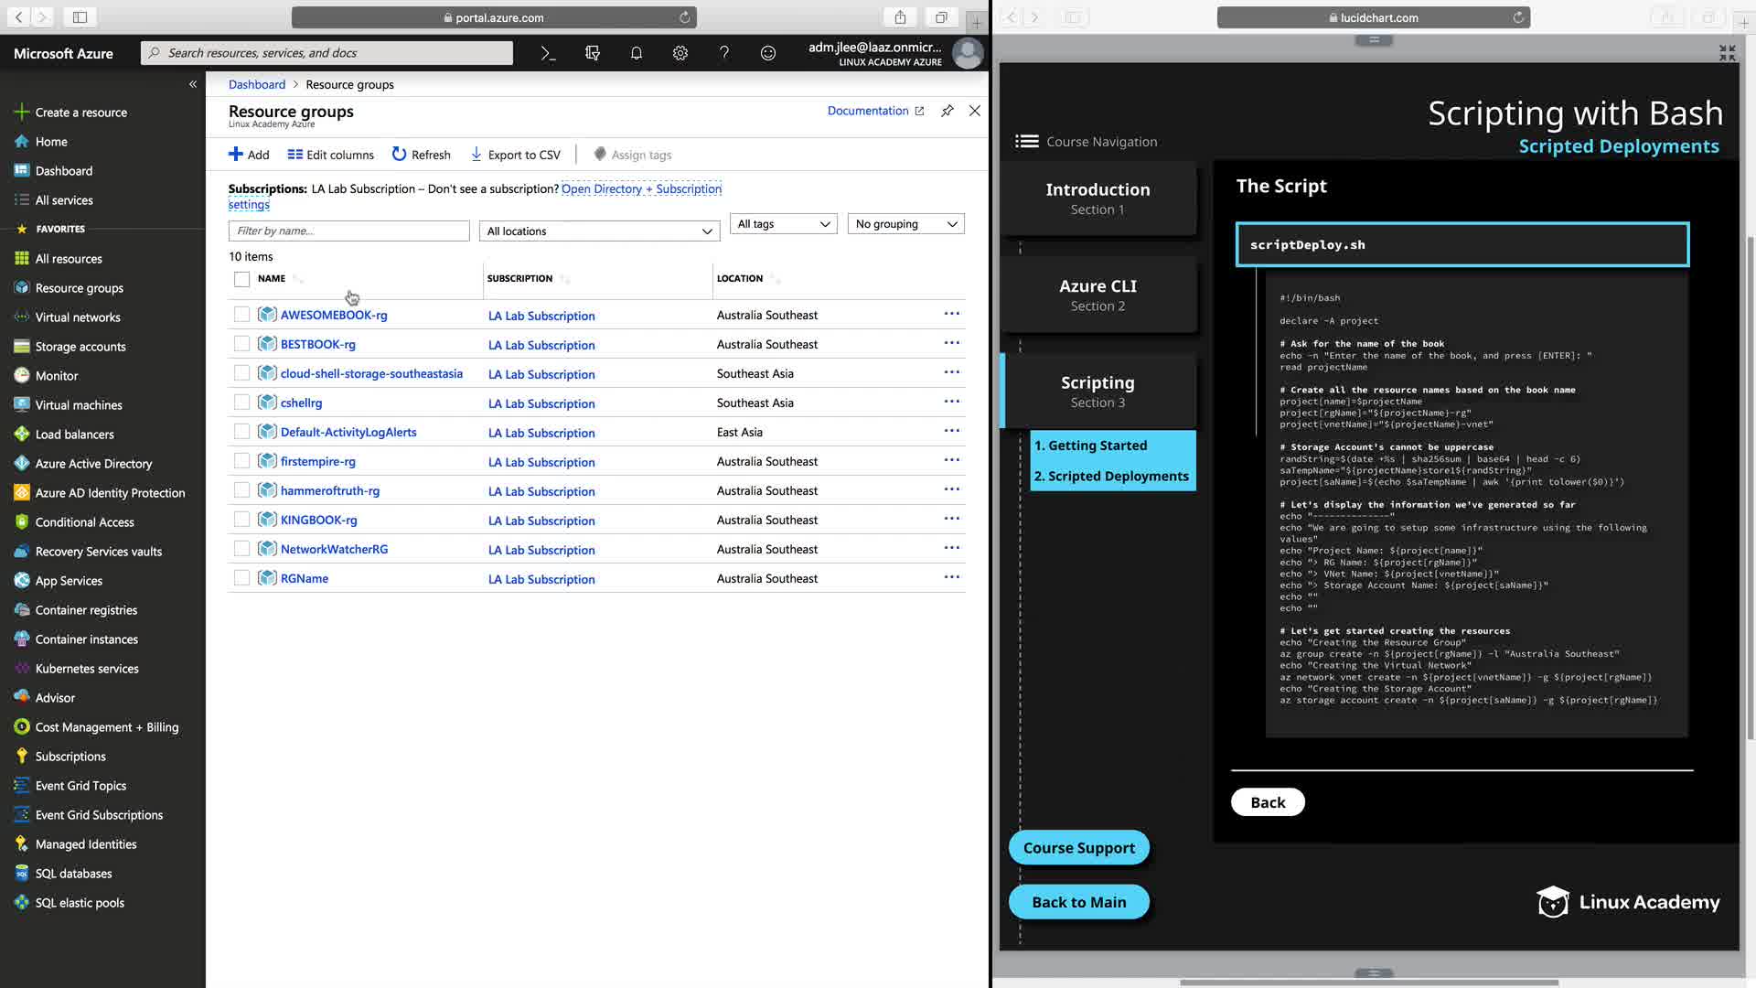Viewport: 1756px width, 988px height.
Task: Open Course Navigation hamburger menu
Action: [1026, 142]
